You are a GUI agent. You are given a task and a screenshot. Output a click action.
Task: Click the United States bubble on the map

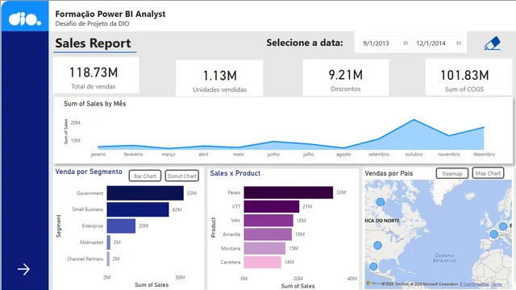click(x=378, y=245)
